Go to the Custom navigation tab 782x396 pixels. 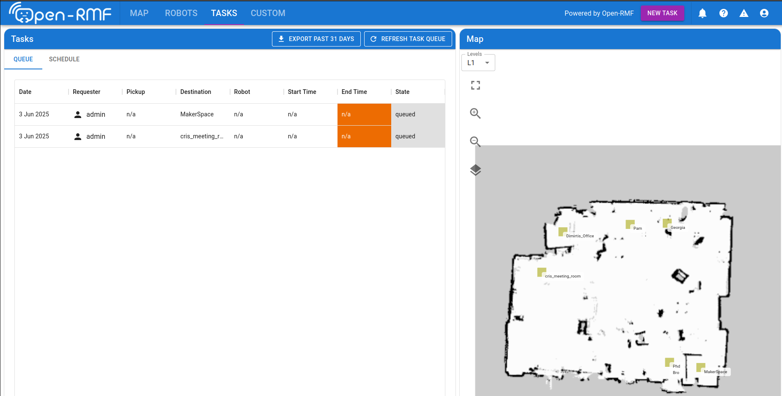pos(268,13)
